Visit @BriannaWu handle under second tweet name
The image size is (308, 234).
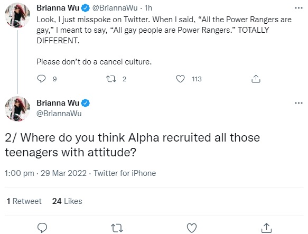(x=59, y=114)
